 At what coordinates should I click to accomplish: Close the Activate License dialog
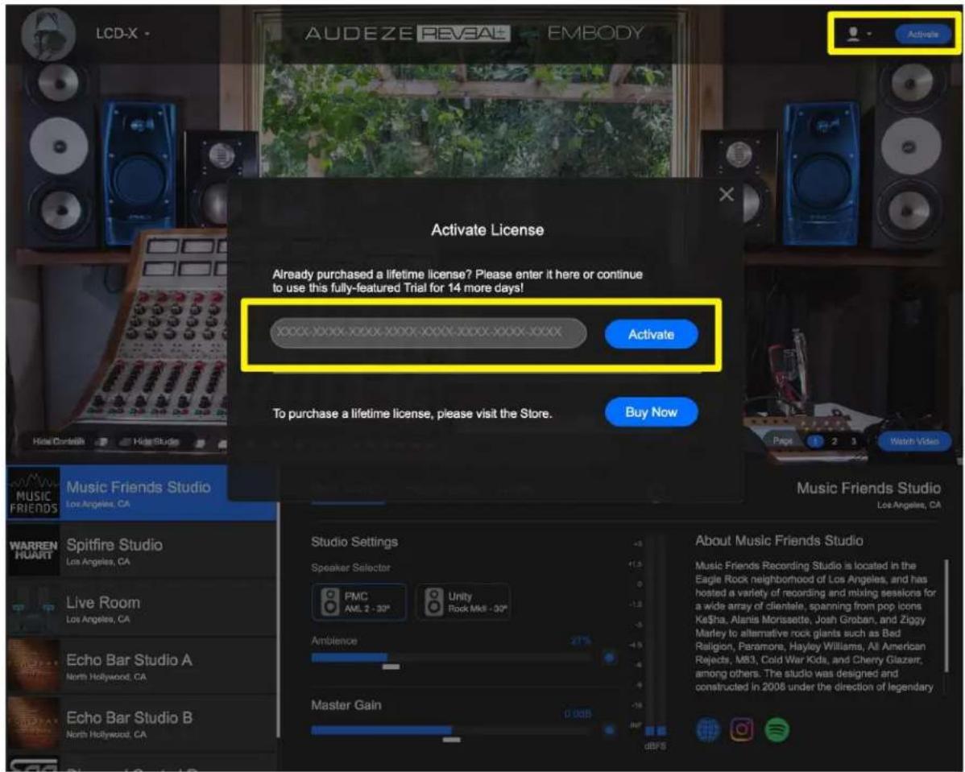click(x=727, y=194)
